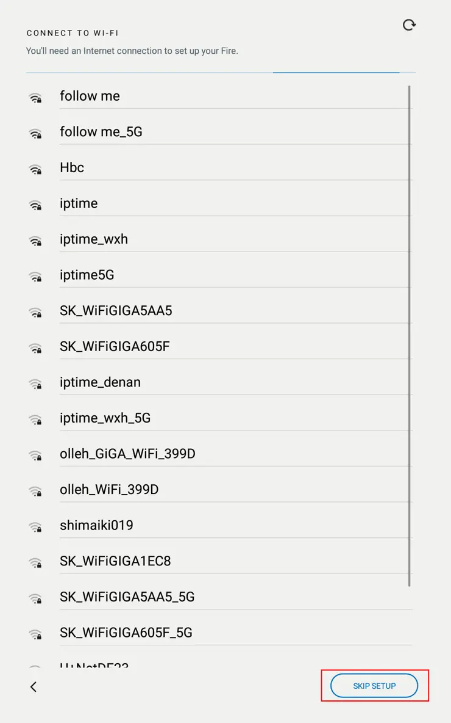Click the Wi-Fi lock icon next to Hbc
This screenshot has height=723, width=451.
(35, 169)
